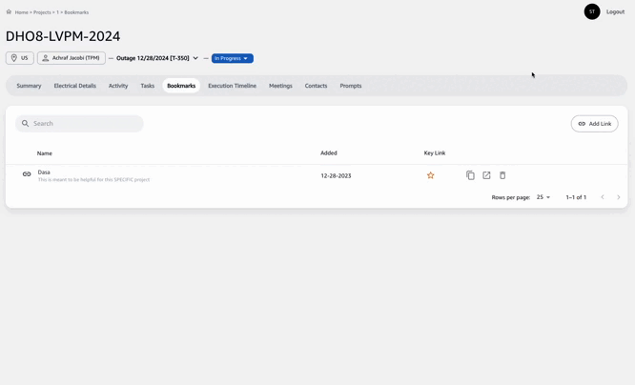Expand the Outage 12/28/2024 dropdown
635x385 pixels.
tap(195, 58)
